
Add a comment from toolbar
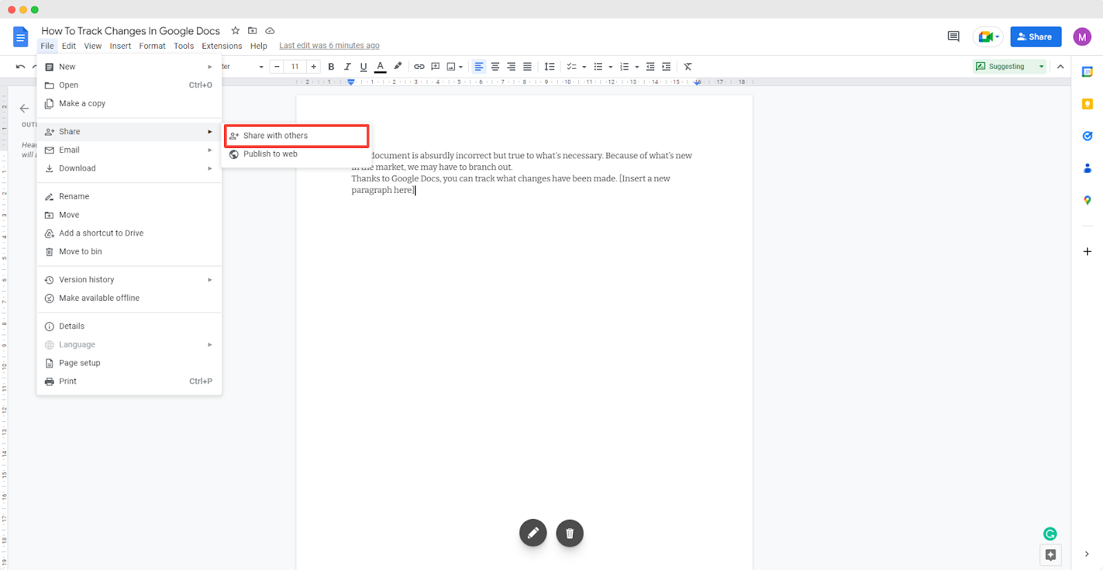pos(435,67)
